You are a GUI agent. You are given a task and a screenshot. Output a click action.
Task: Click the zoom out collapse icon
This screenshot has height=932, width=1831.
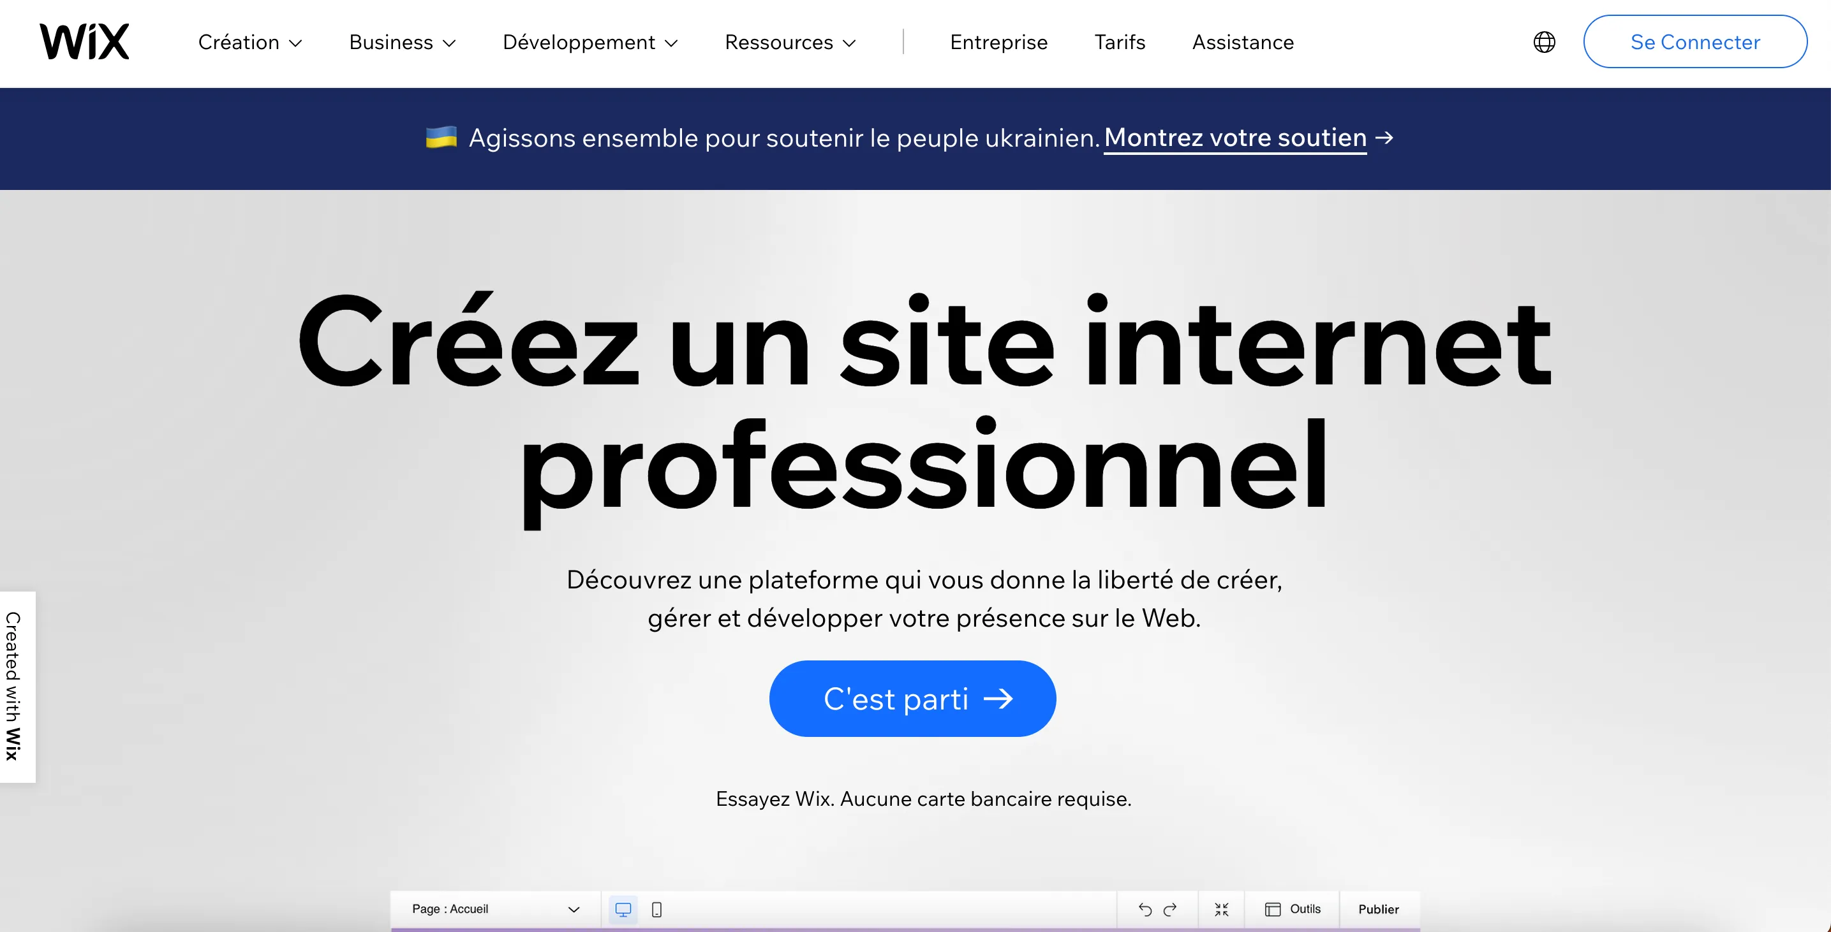1222,909
